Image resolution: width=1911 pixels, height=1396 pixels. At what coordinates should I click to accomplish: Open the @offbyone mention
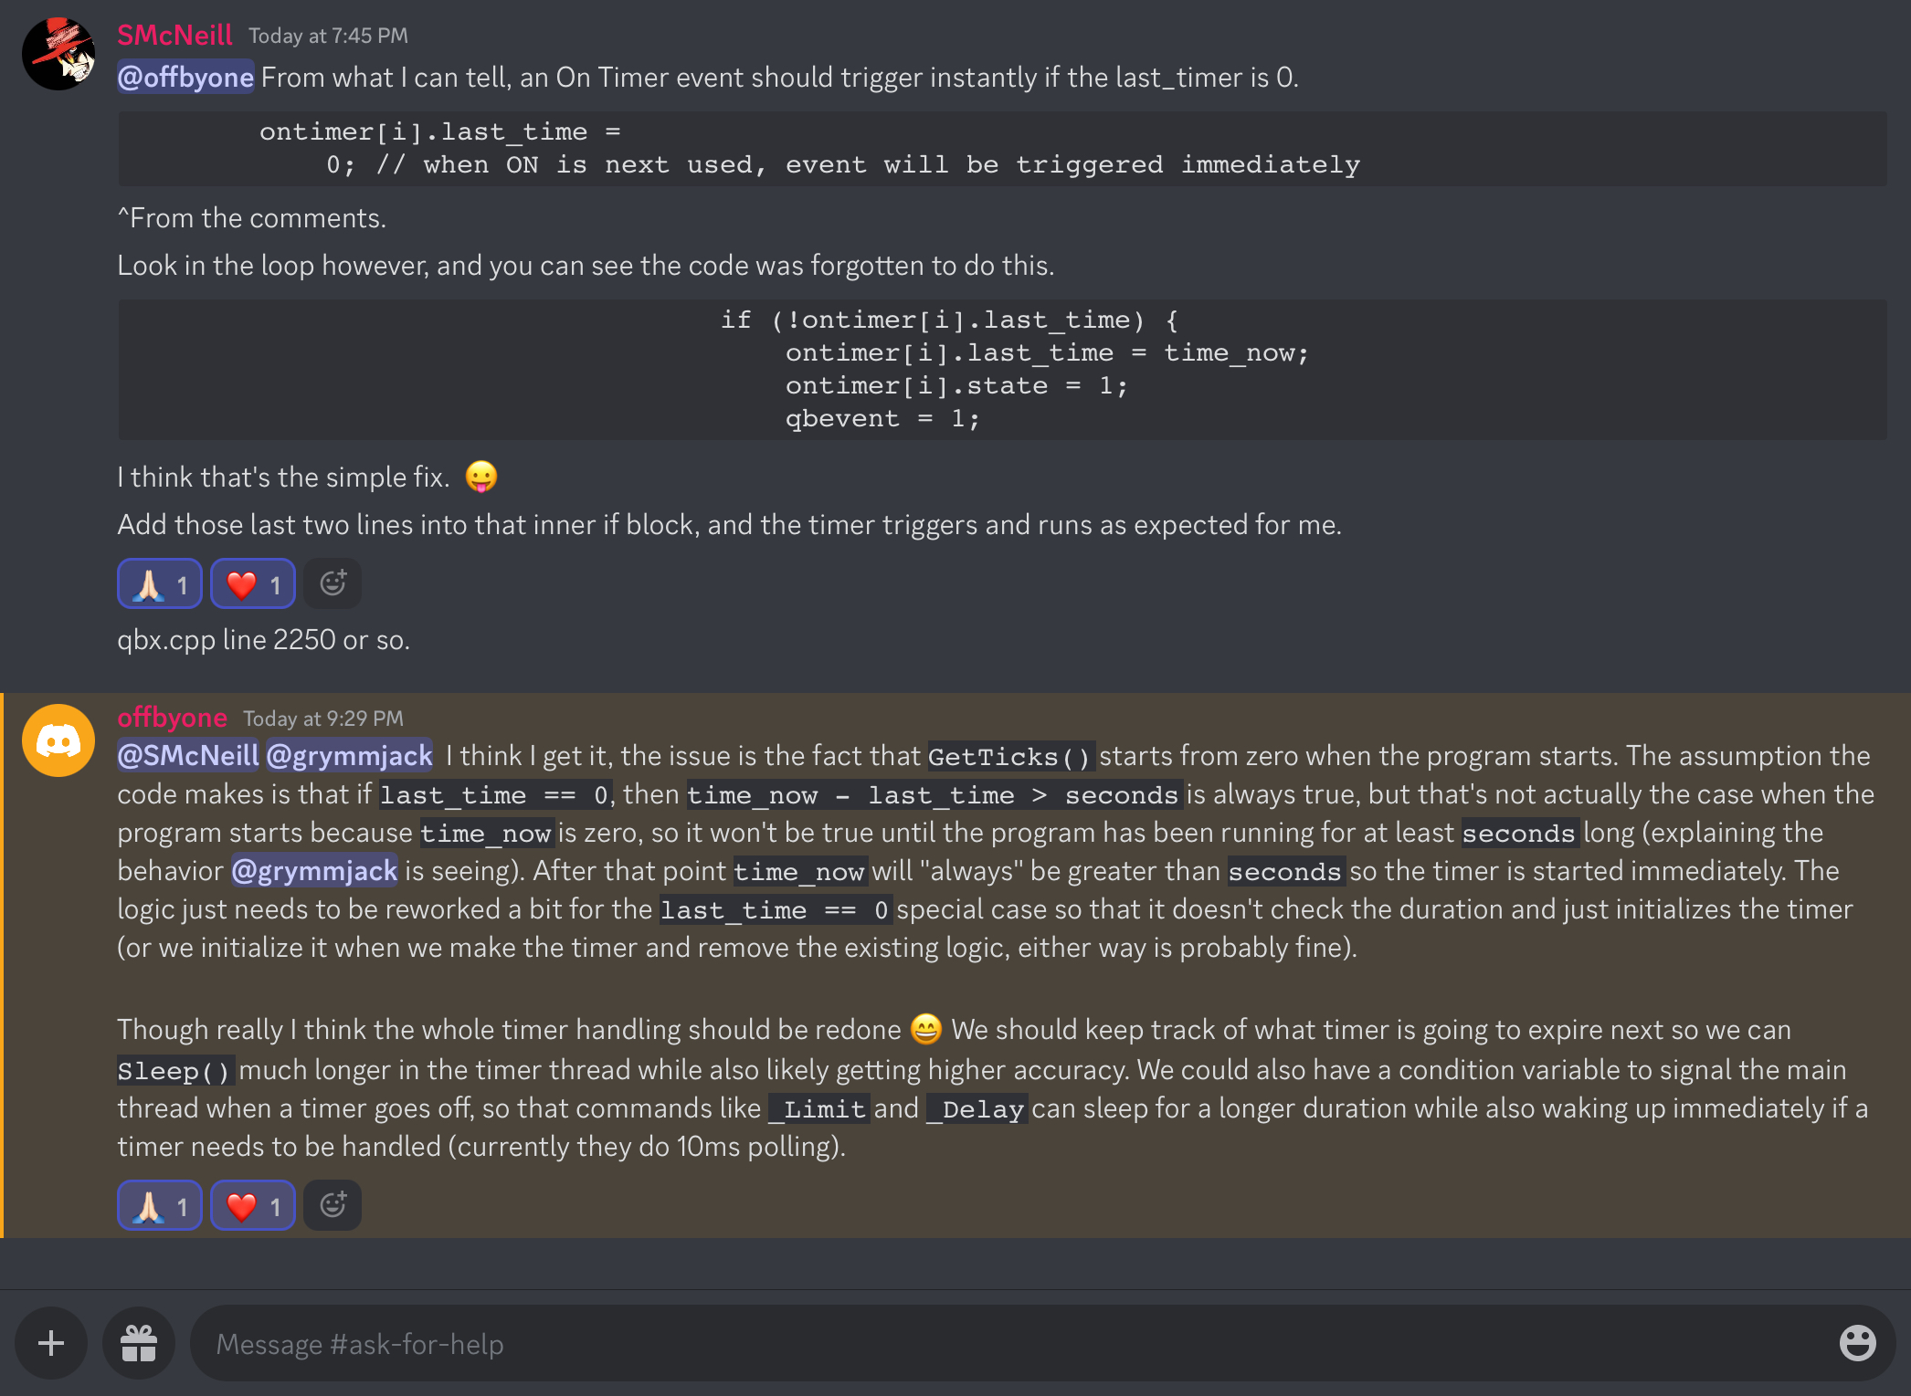click(x=185, y=78)
